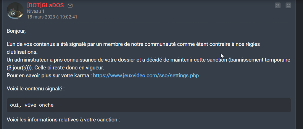Open the [BOT]GLaDOS user profile
The width and height of the screenshot is (303, 129).
point(45,5)
